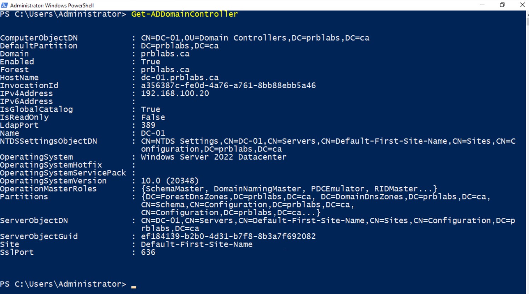Screen dimensions: 529x294
Task: Click the OperatingSystemVersion value 10.0 (20348)
Action: [x=170, y=181]
